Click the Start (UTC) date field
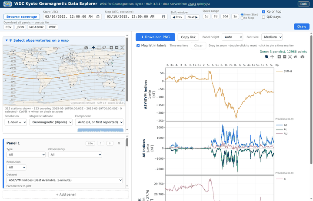 [x=72, y=17]
